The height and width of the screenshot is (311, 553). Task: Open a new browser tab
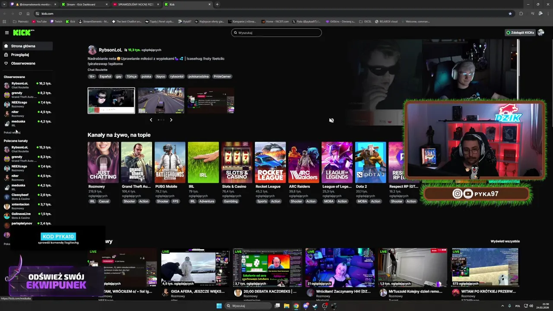217,4
